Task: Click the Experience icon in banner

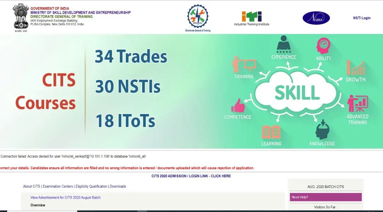Action: pos(284,43)
